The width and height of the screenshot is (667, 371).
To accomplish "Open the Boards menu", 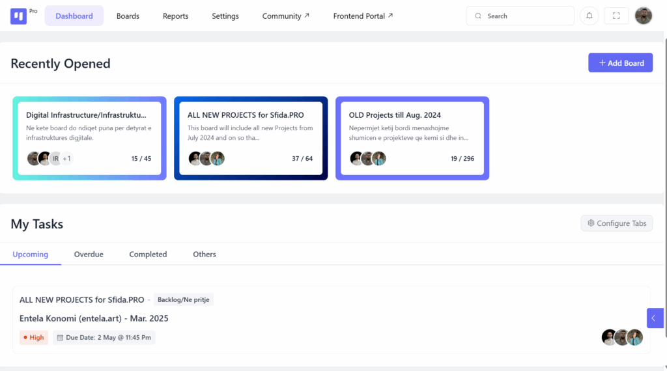I will coord(128,16).
